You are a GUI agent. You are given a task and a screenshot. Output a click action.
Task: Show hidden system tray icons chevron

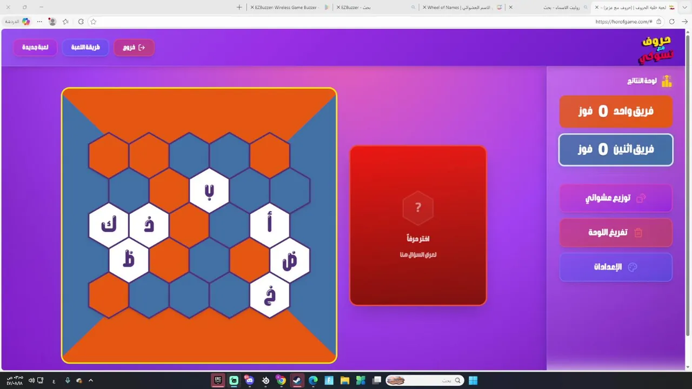pos(91,380)
